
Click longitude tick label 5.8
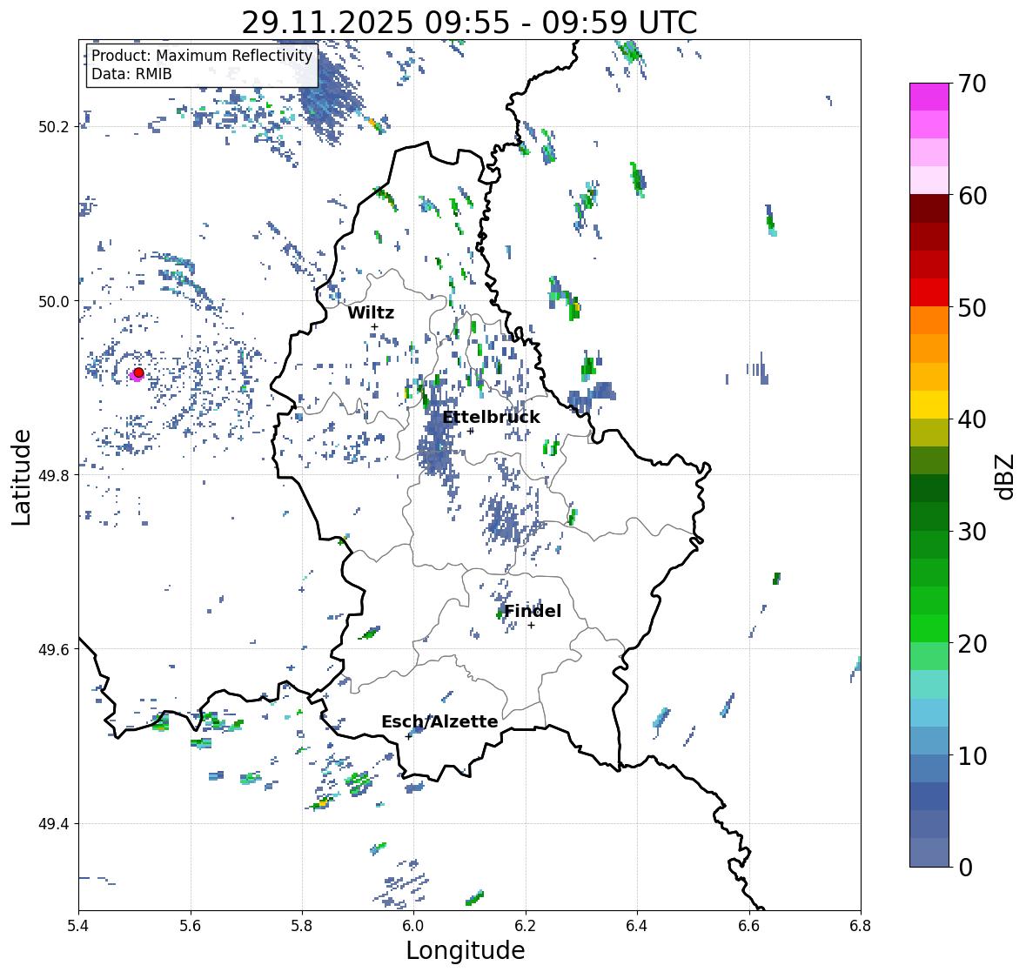[x=302, y=926]
